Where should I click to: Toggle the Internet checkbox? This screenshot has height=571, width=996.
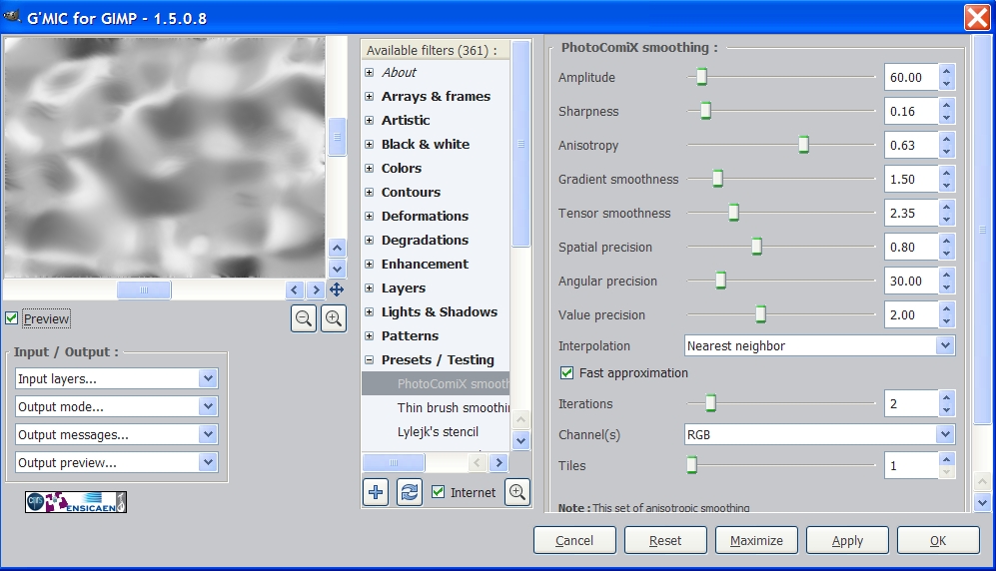pos(439,492)
